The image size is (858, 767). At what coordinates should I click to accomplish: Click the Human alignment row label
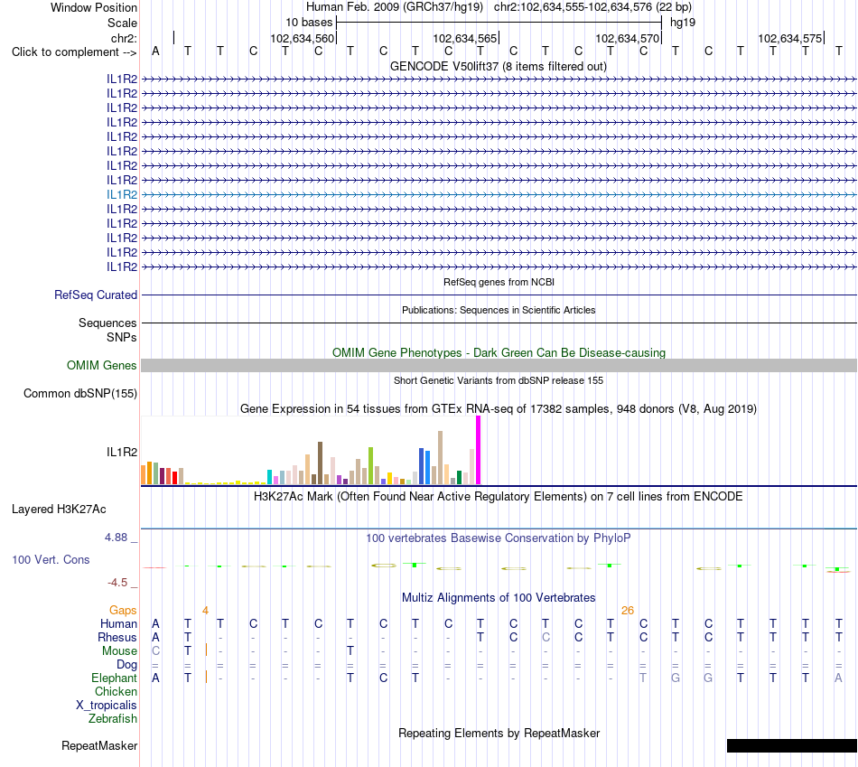click(118, 624)
